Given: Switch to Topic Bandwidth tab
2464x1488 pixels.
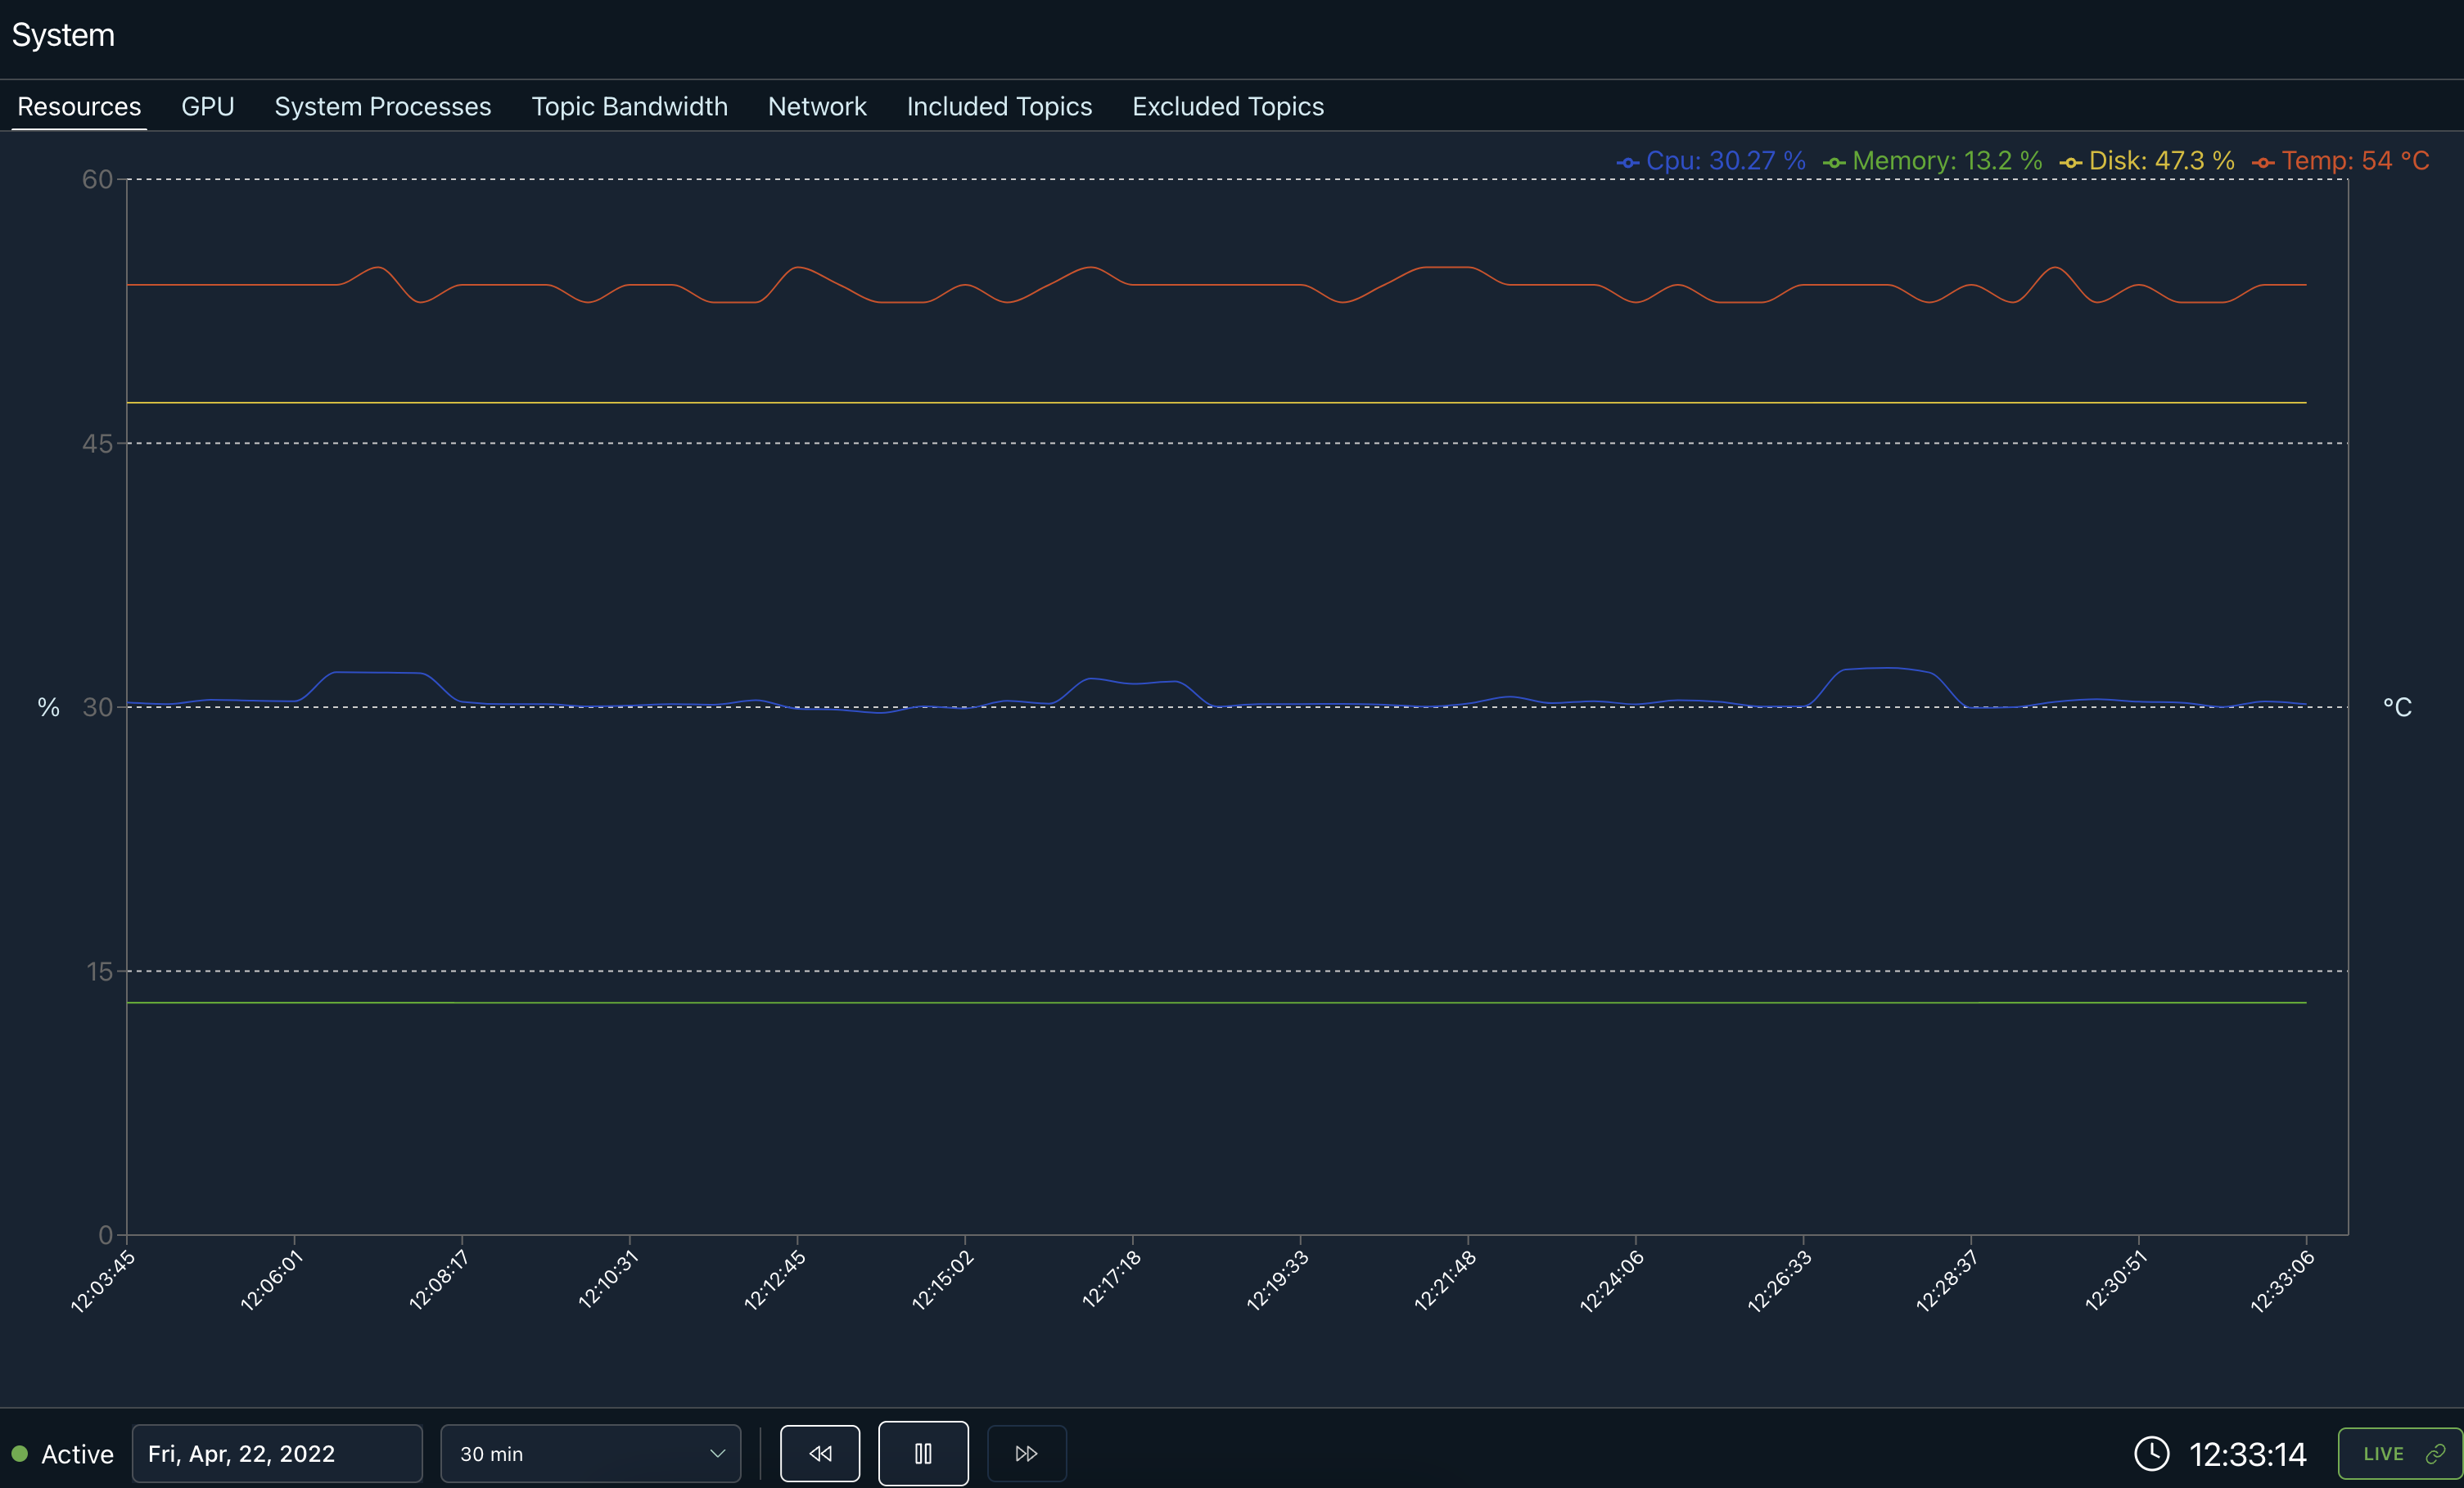Looking at the screenshot, I should pyautogui.click(x=629, y=106).
